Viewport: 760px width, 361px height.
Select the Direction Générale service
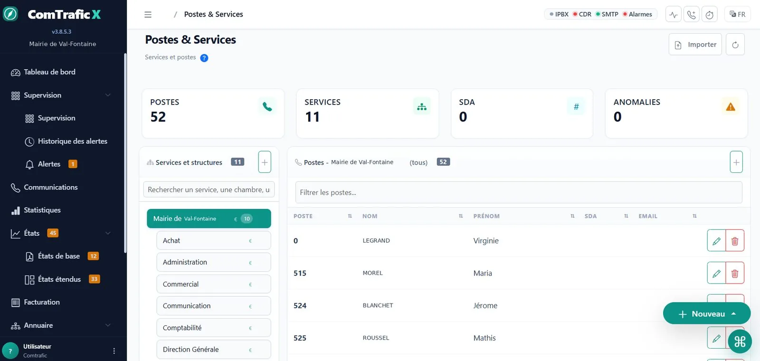[214, 350]
